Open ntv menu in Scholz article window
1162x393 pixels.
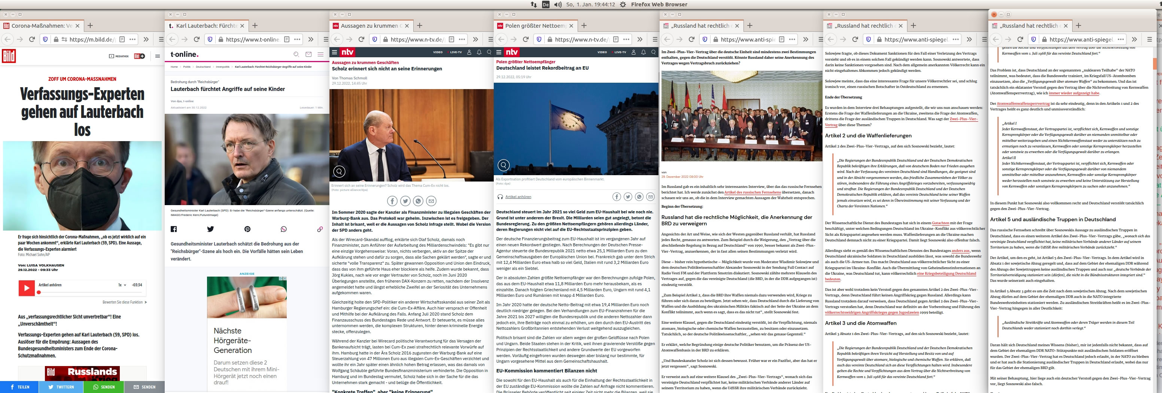334,52
